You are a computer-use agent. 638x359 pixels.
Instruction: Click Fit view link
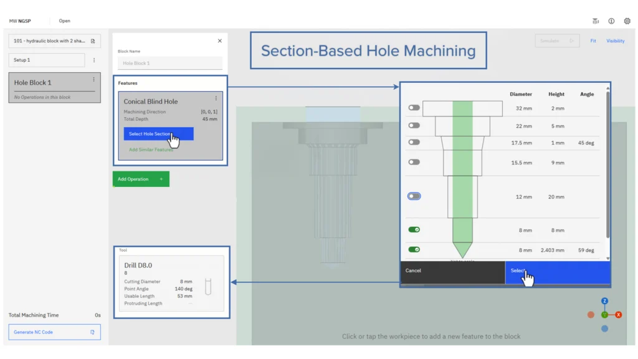[x=593, y=41]
